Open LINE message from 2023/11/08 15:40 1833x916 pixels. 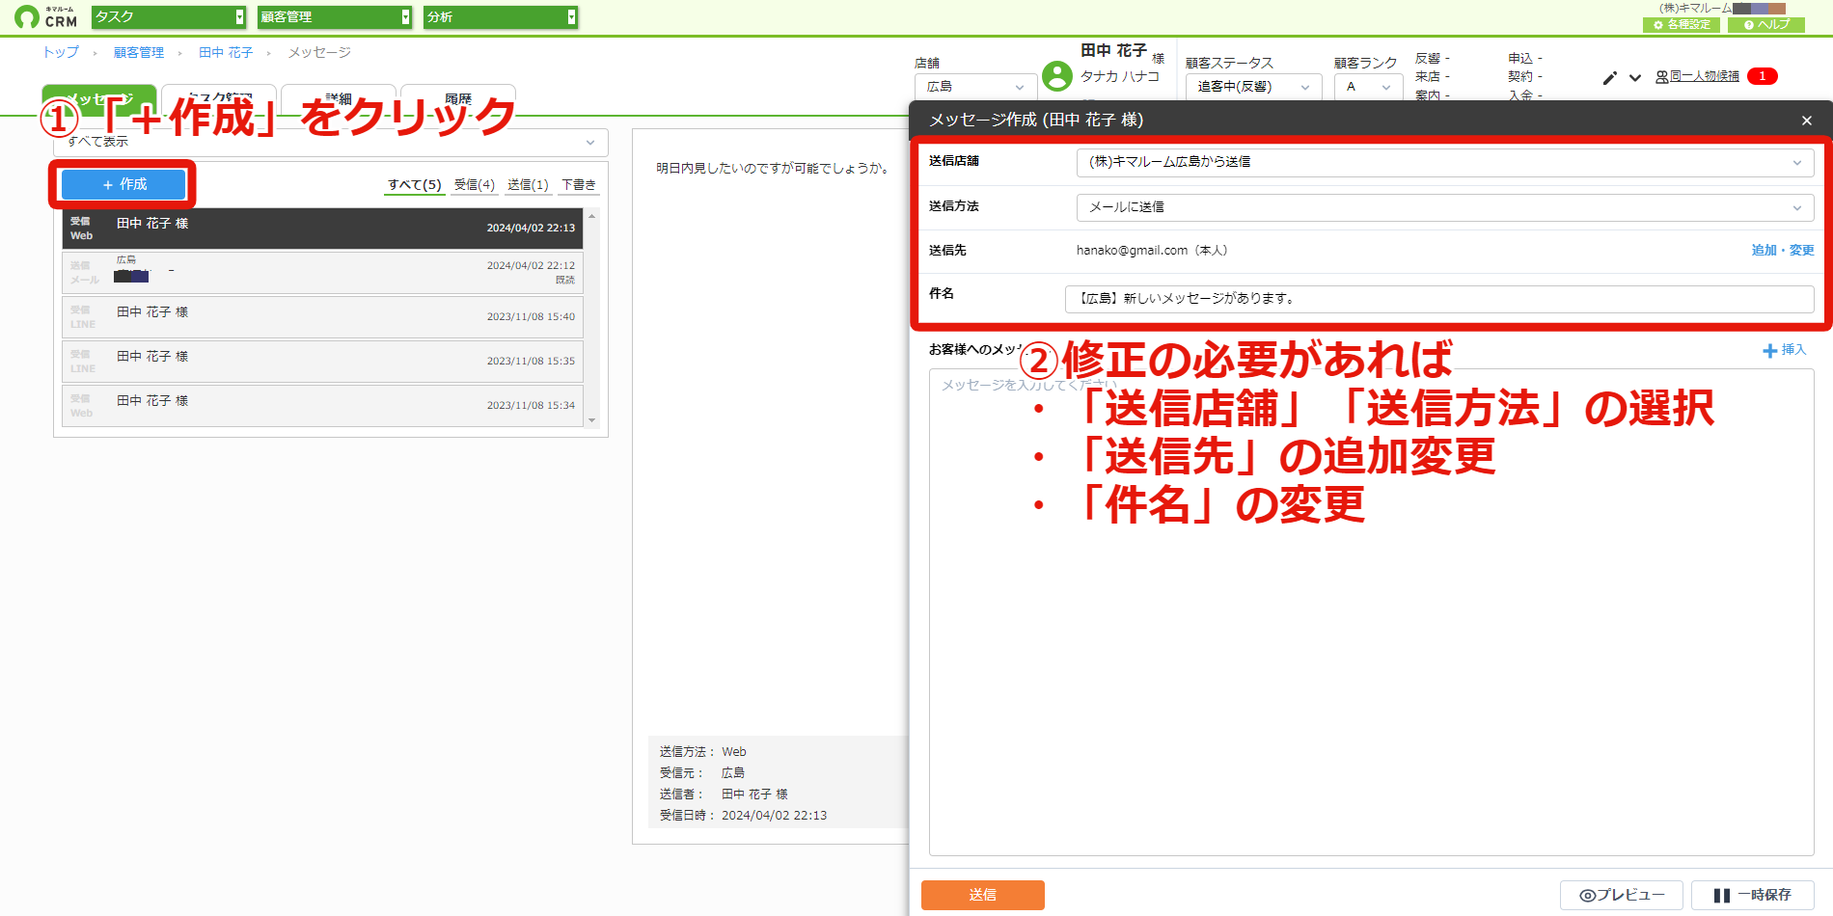coord(323,317)
